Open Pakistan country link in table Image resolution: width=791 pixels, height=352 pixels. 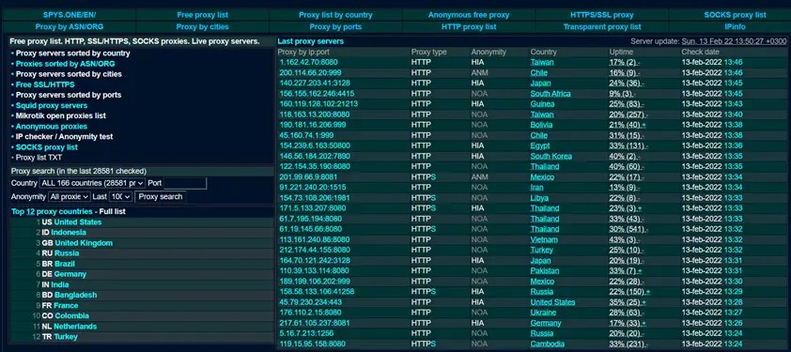pyautogui.click(x=544, y=271)
